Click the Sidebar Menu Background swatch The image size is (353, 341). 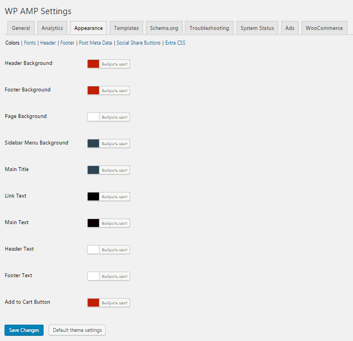pyautogui.click(x=93, y=143)
